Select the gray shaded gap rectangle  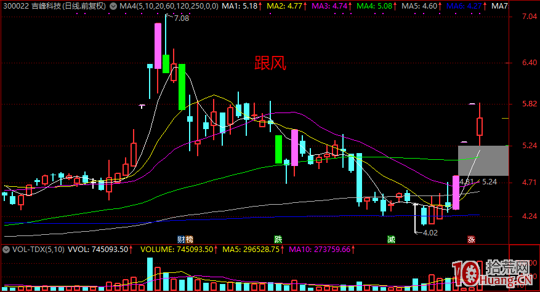(x=483, y=160)
